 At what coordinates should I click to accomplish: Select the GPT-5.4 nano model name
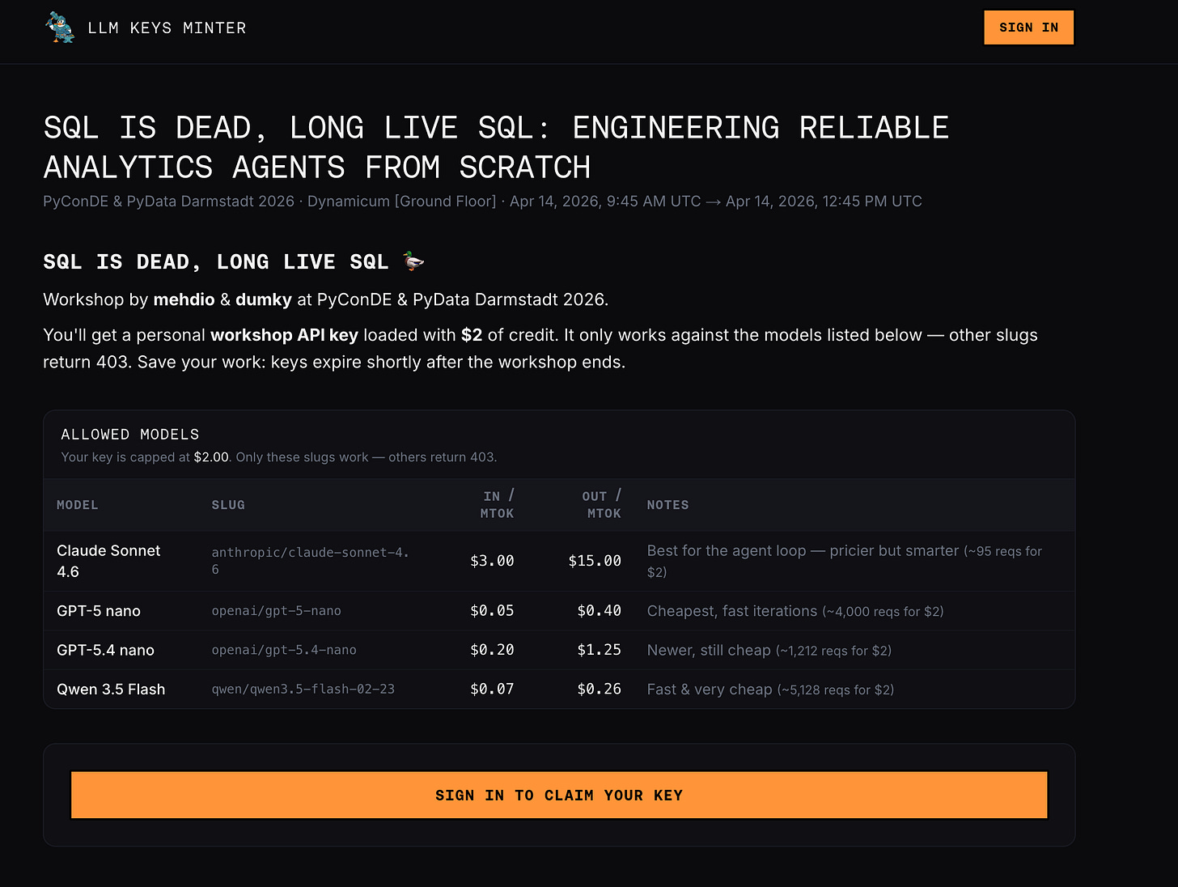(105, 650)
